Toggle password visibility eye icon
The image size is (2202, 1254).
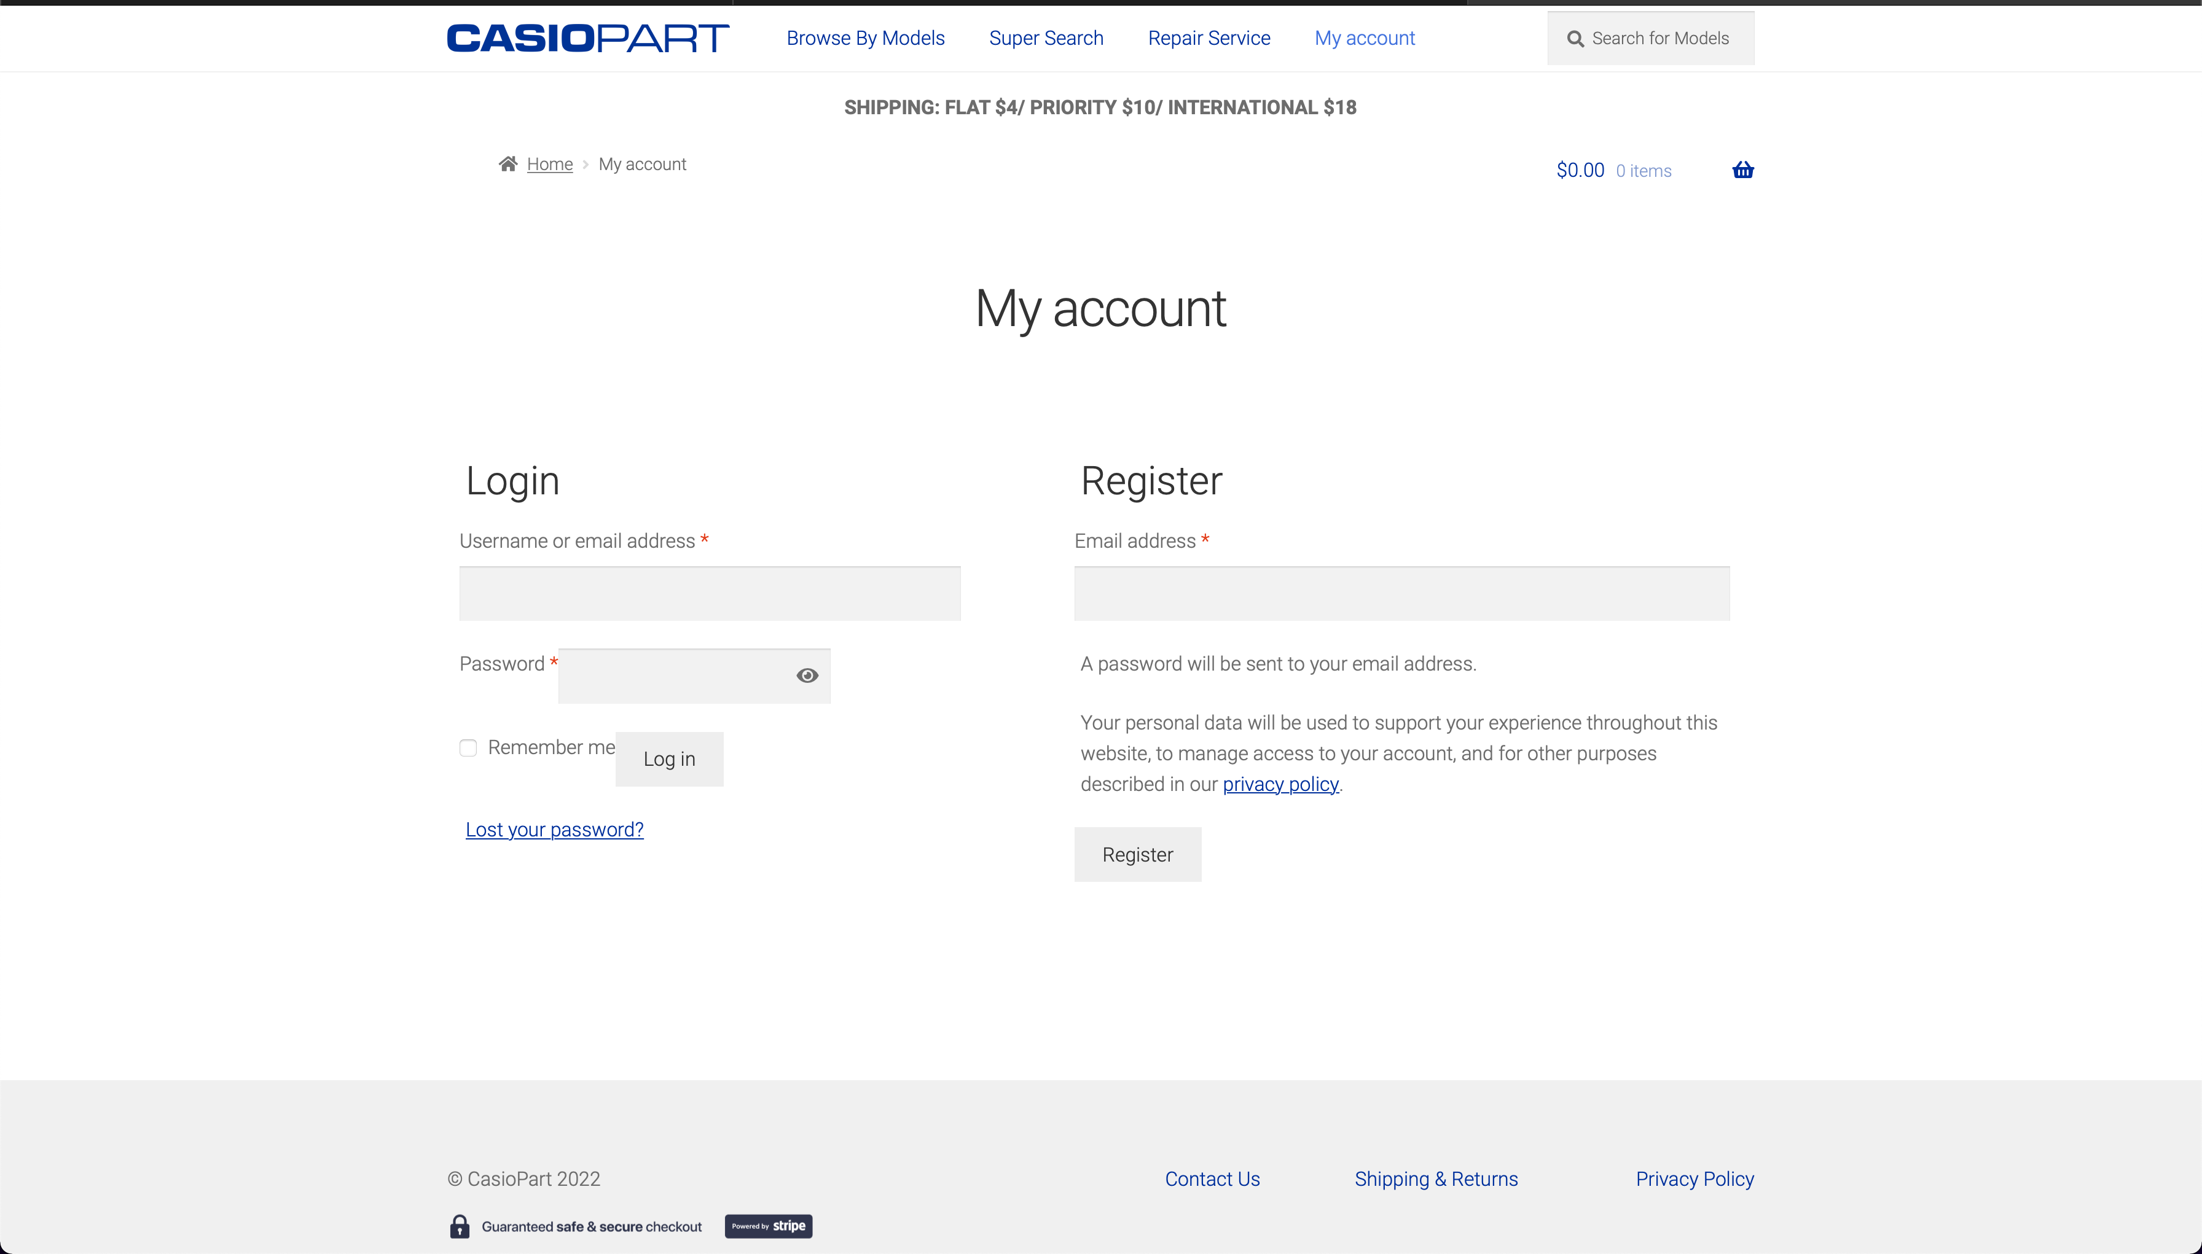click(807, 676)
